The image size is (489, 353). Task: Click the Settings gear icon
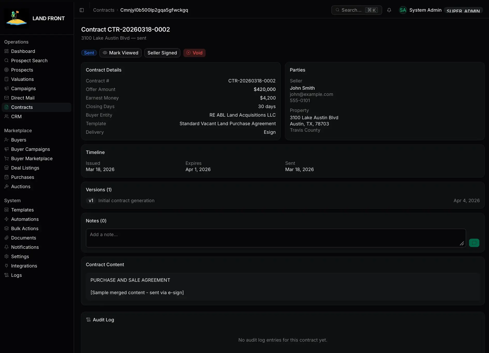pyautogui.click(x=6, y=257)
